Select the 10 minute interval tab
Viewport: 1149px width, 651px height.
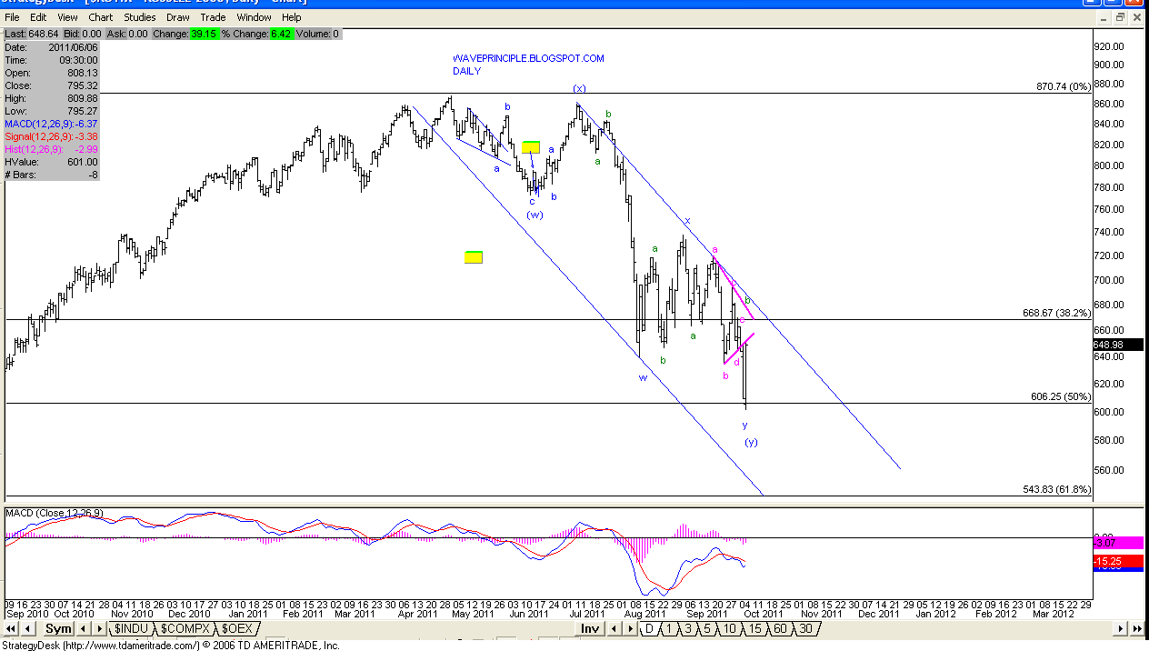pos(728,628)
